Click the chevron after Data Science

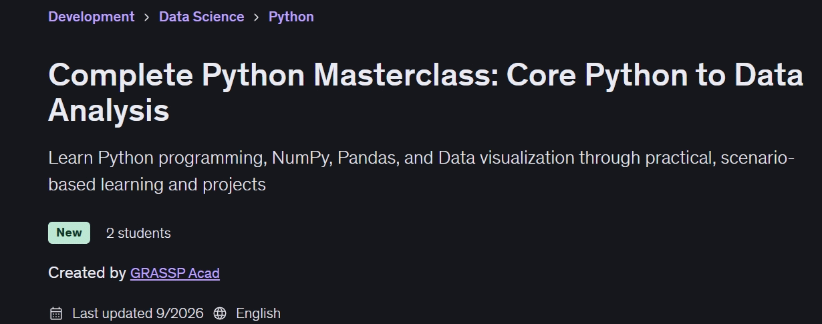click(x=256, y=17)
